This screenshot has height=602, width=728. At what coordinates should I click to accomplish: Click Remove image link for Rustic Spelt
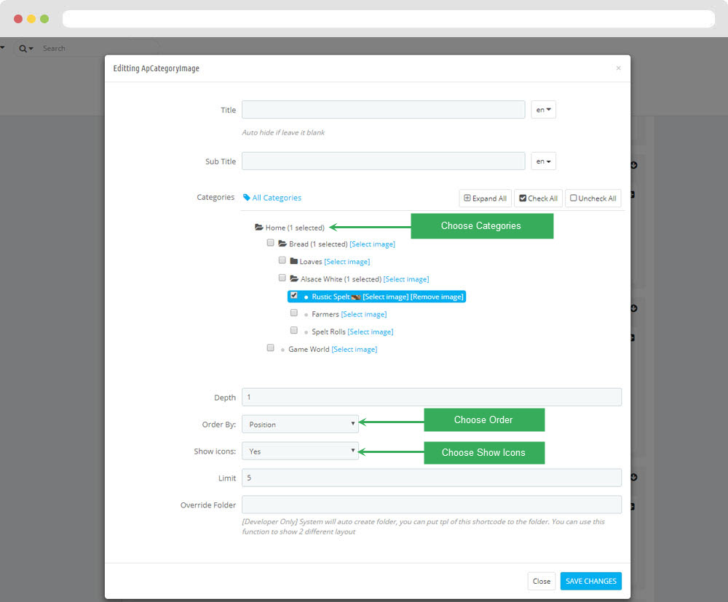[437, 297]
